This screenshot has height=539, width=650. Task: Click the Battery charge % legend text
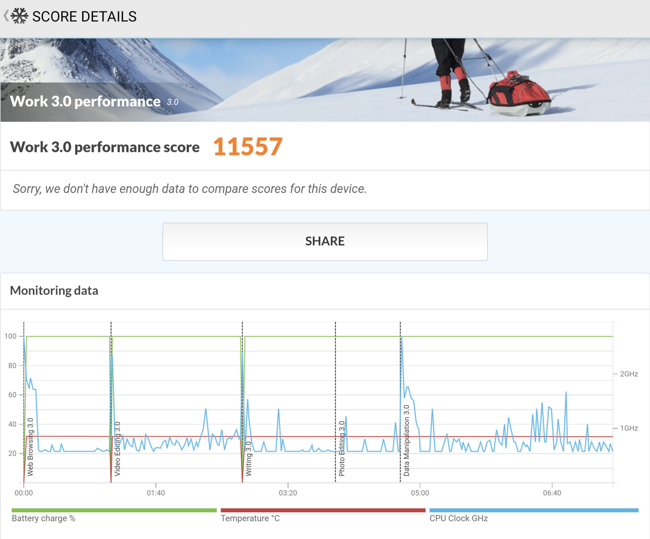pos(43,518)
